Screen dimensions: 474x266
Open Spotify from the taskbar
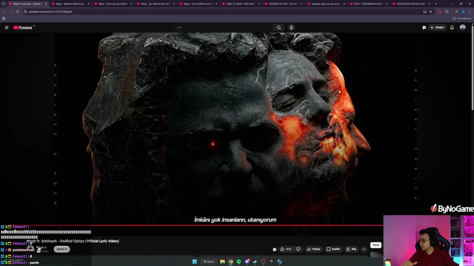coord(239,262)
